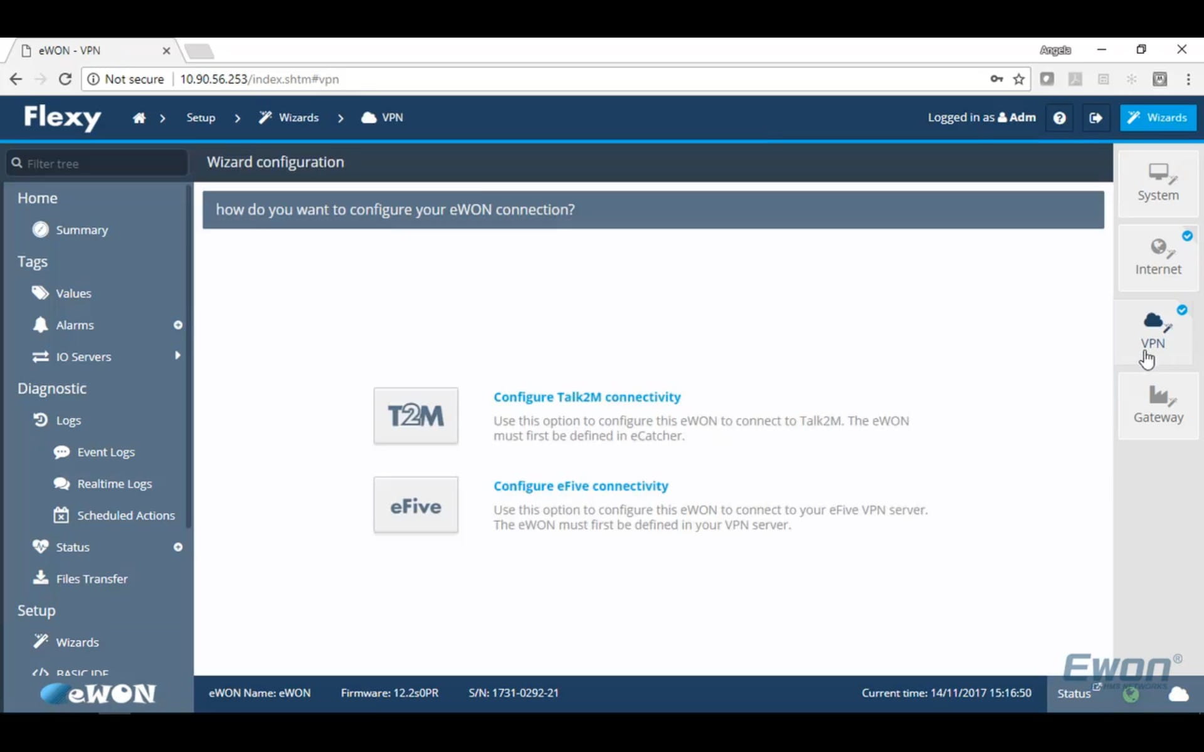Click the Current time display
Image resolution: width=1204 pixels, height=752 pixels.
coord(946,693)
